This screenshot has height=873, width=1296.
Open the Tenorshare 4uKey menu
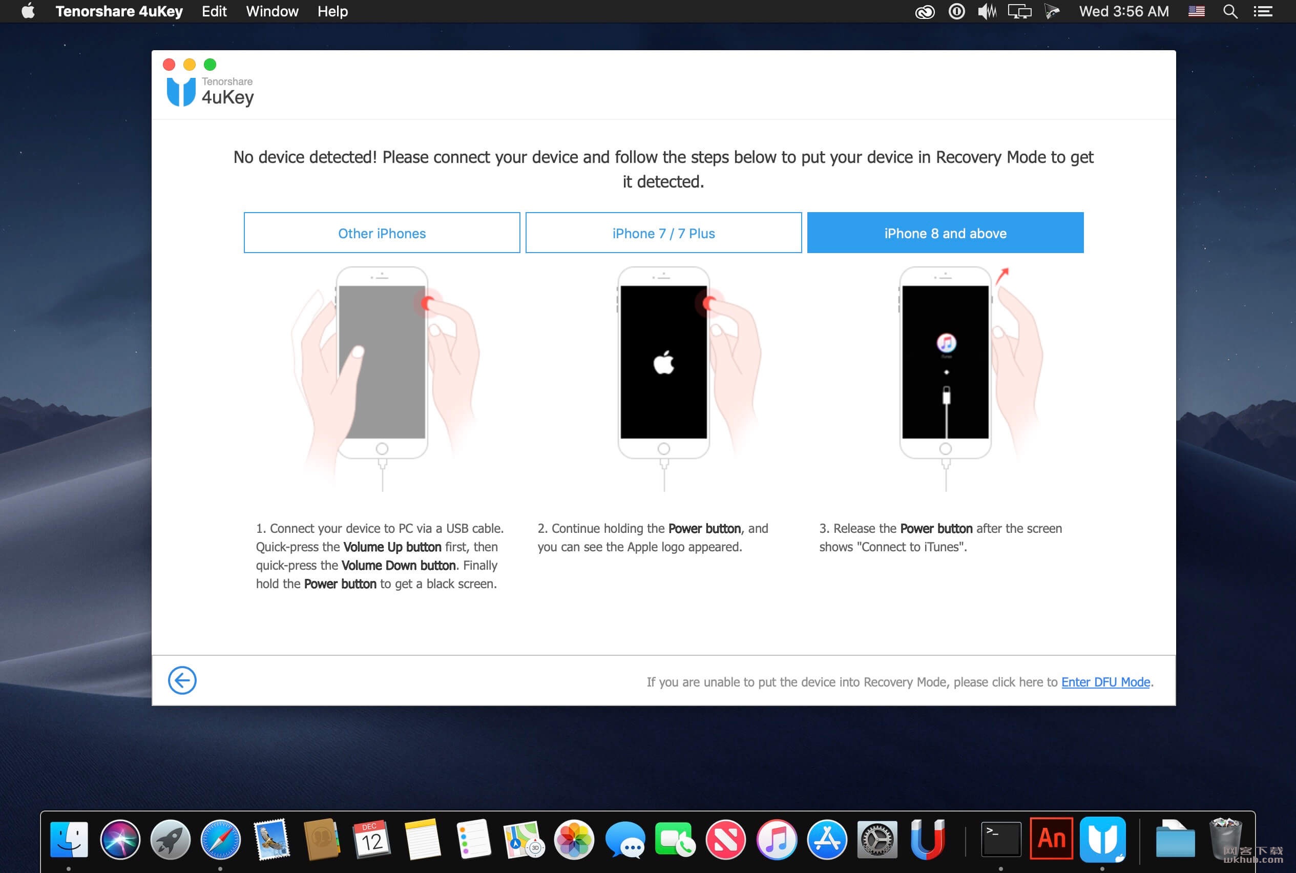[x=119, y=11]
